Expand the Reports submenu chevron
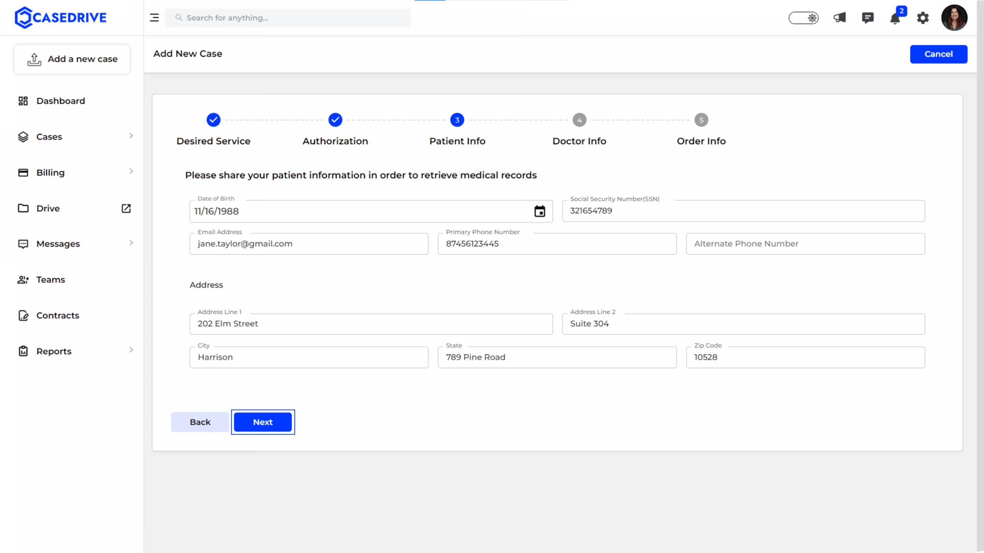The image size is (984, 553). [131, 350]
